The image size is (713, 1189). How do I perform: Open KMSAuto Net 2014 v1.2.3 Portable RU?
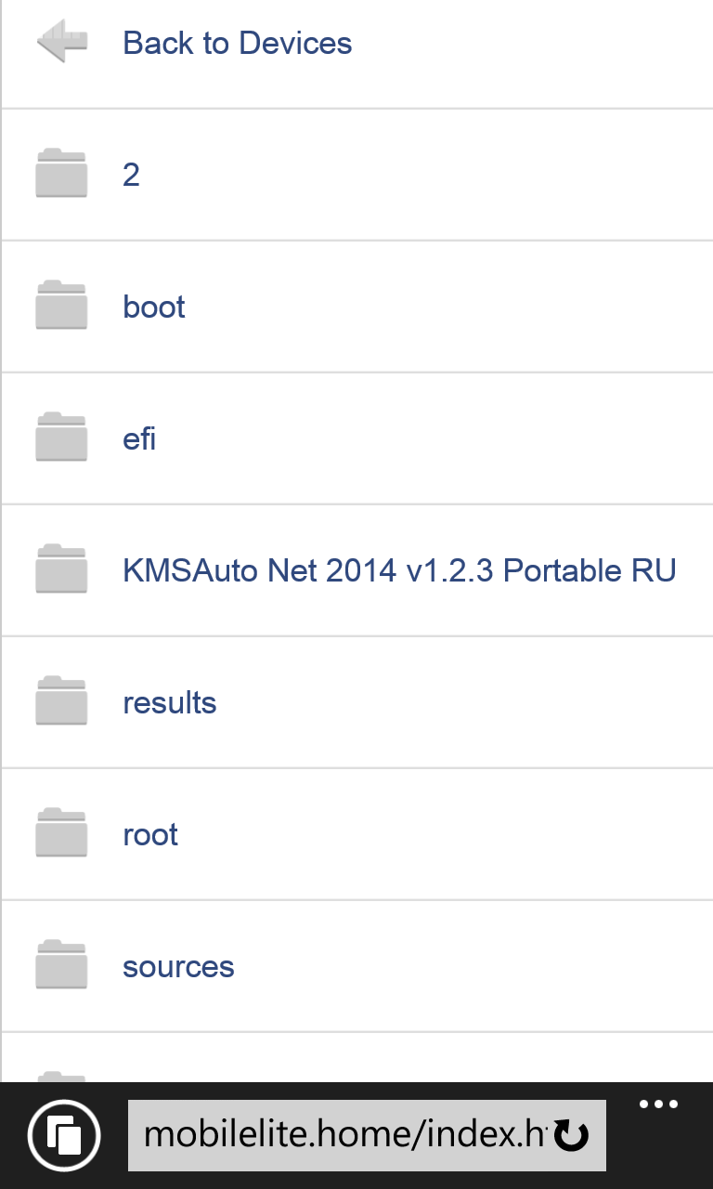pyautogui.click(x=399, y=570)
